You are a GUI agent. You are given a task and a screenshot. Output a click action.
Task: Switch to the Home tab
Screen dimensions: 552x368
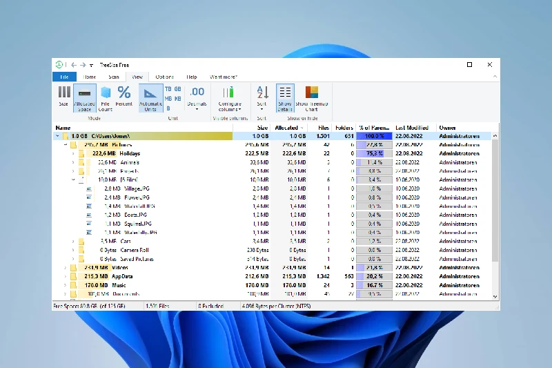[x=90, y=77]
